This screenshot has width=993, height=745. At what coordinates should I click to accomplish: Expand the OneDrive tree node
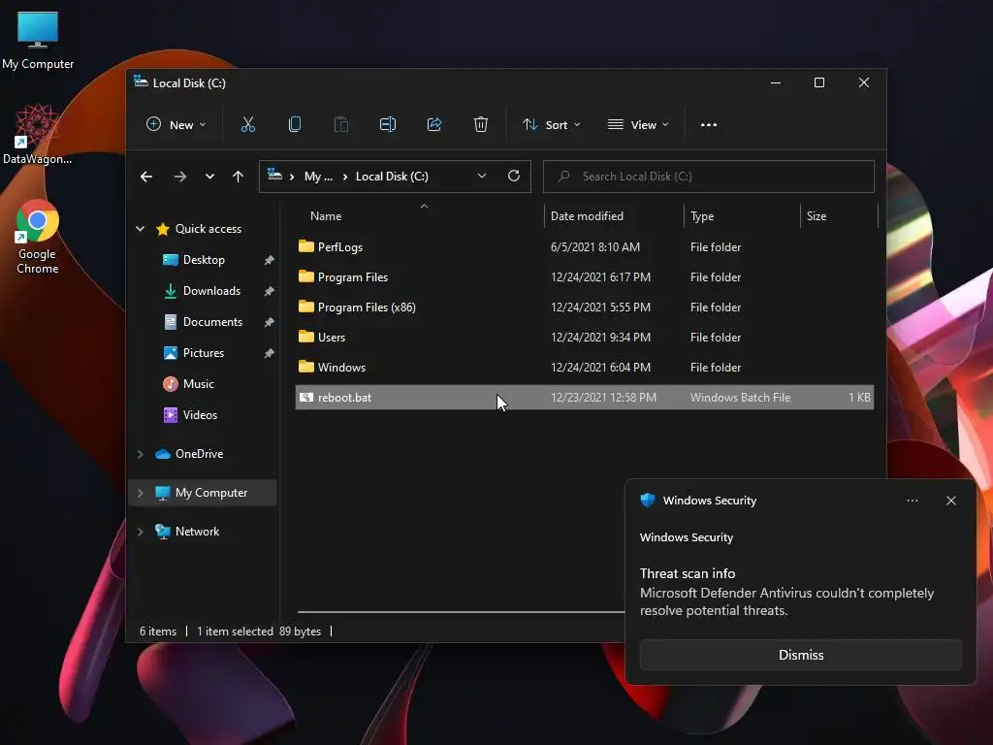(140, 454)
